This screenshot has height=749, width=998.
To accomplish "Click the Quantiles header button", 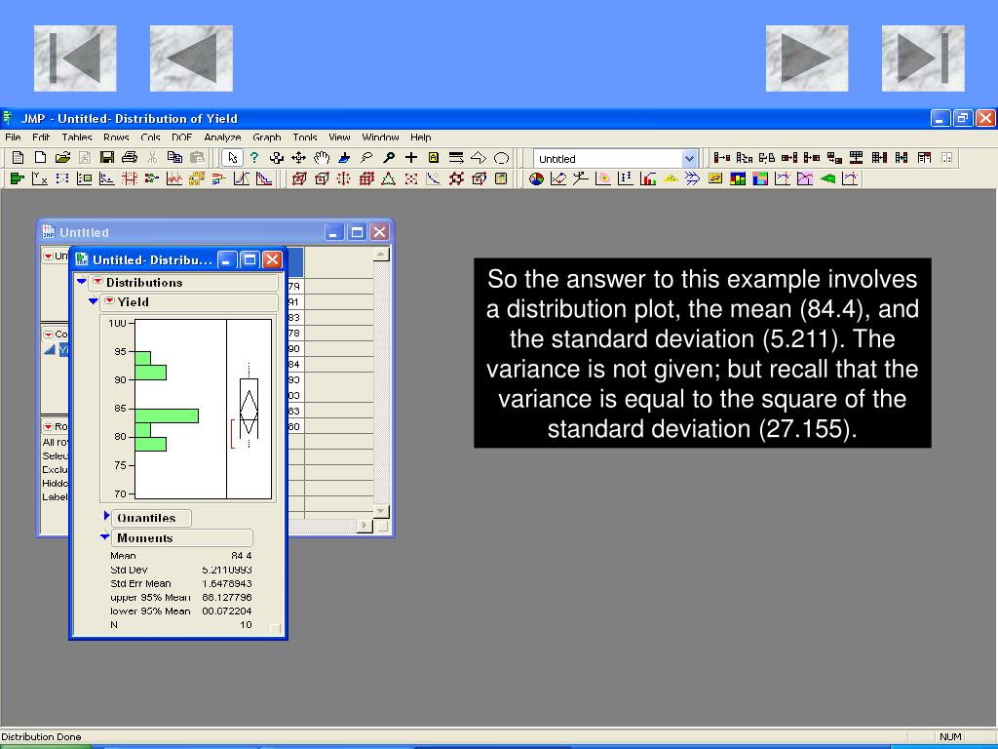I will (x=151, y=518).
